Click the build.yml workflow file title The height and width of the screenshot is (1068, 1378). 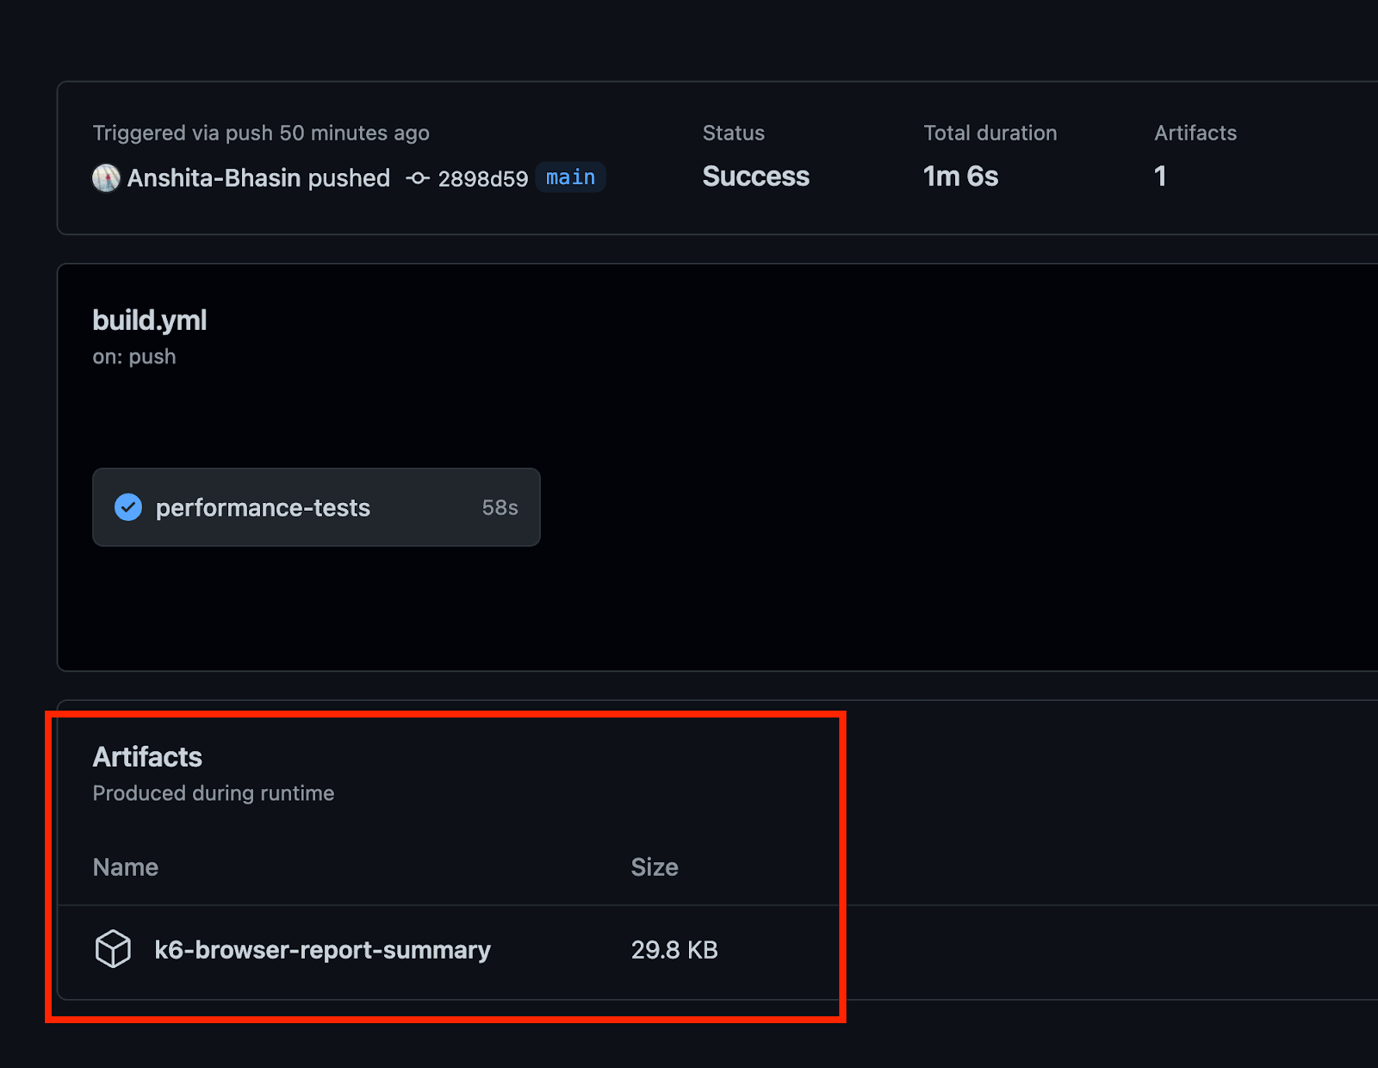[150, 320]
